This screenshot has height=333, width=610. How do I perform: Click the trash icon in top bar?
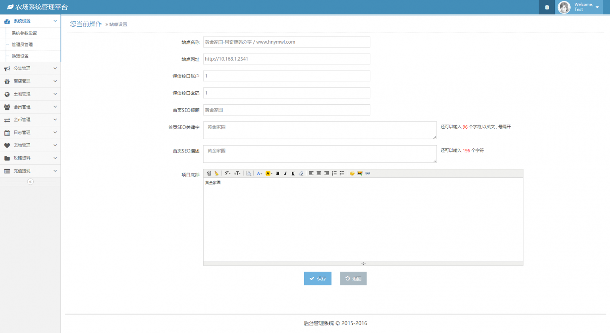[x=547, y=7]
